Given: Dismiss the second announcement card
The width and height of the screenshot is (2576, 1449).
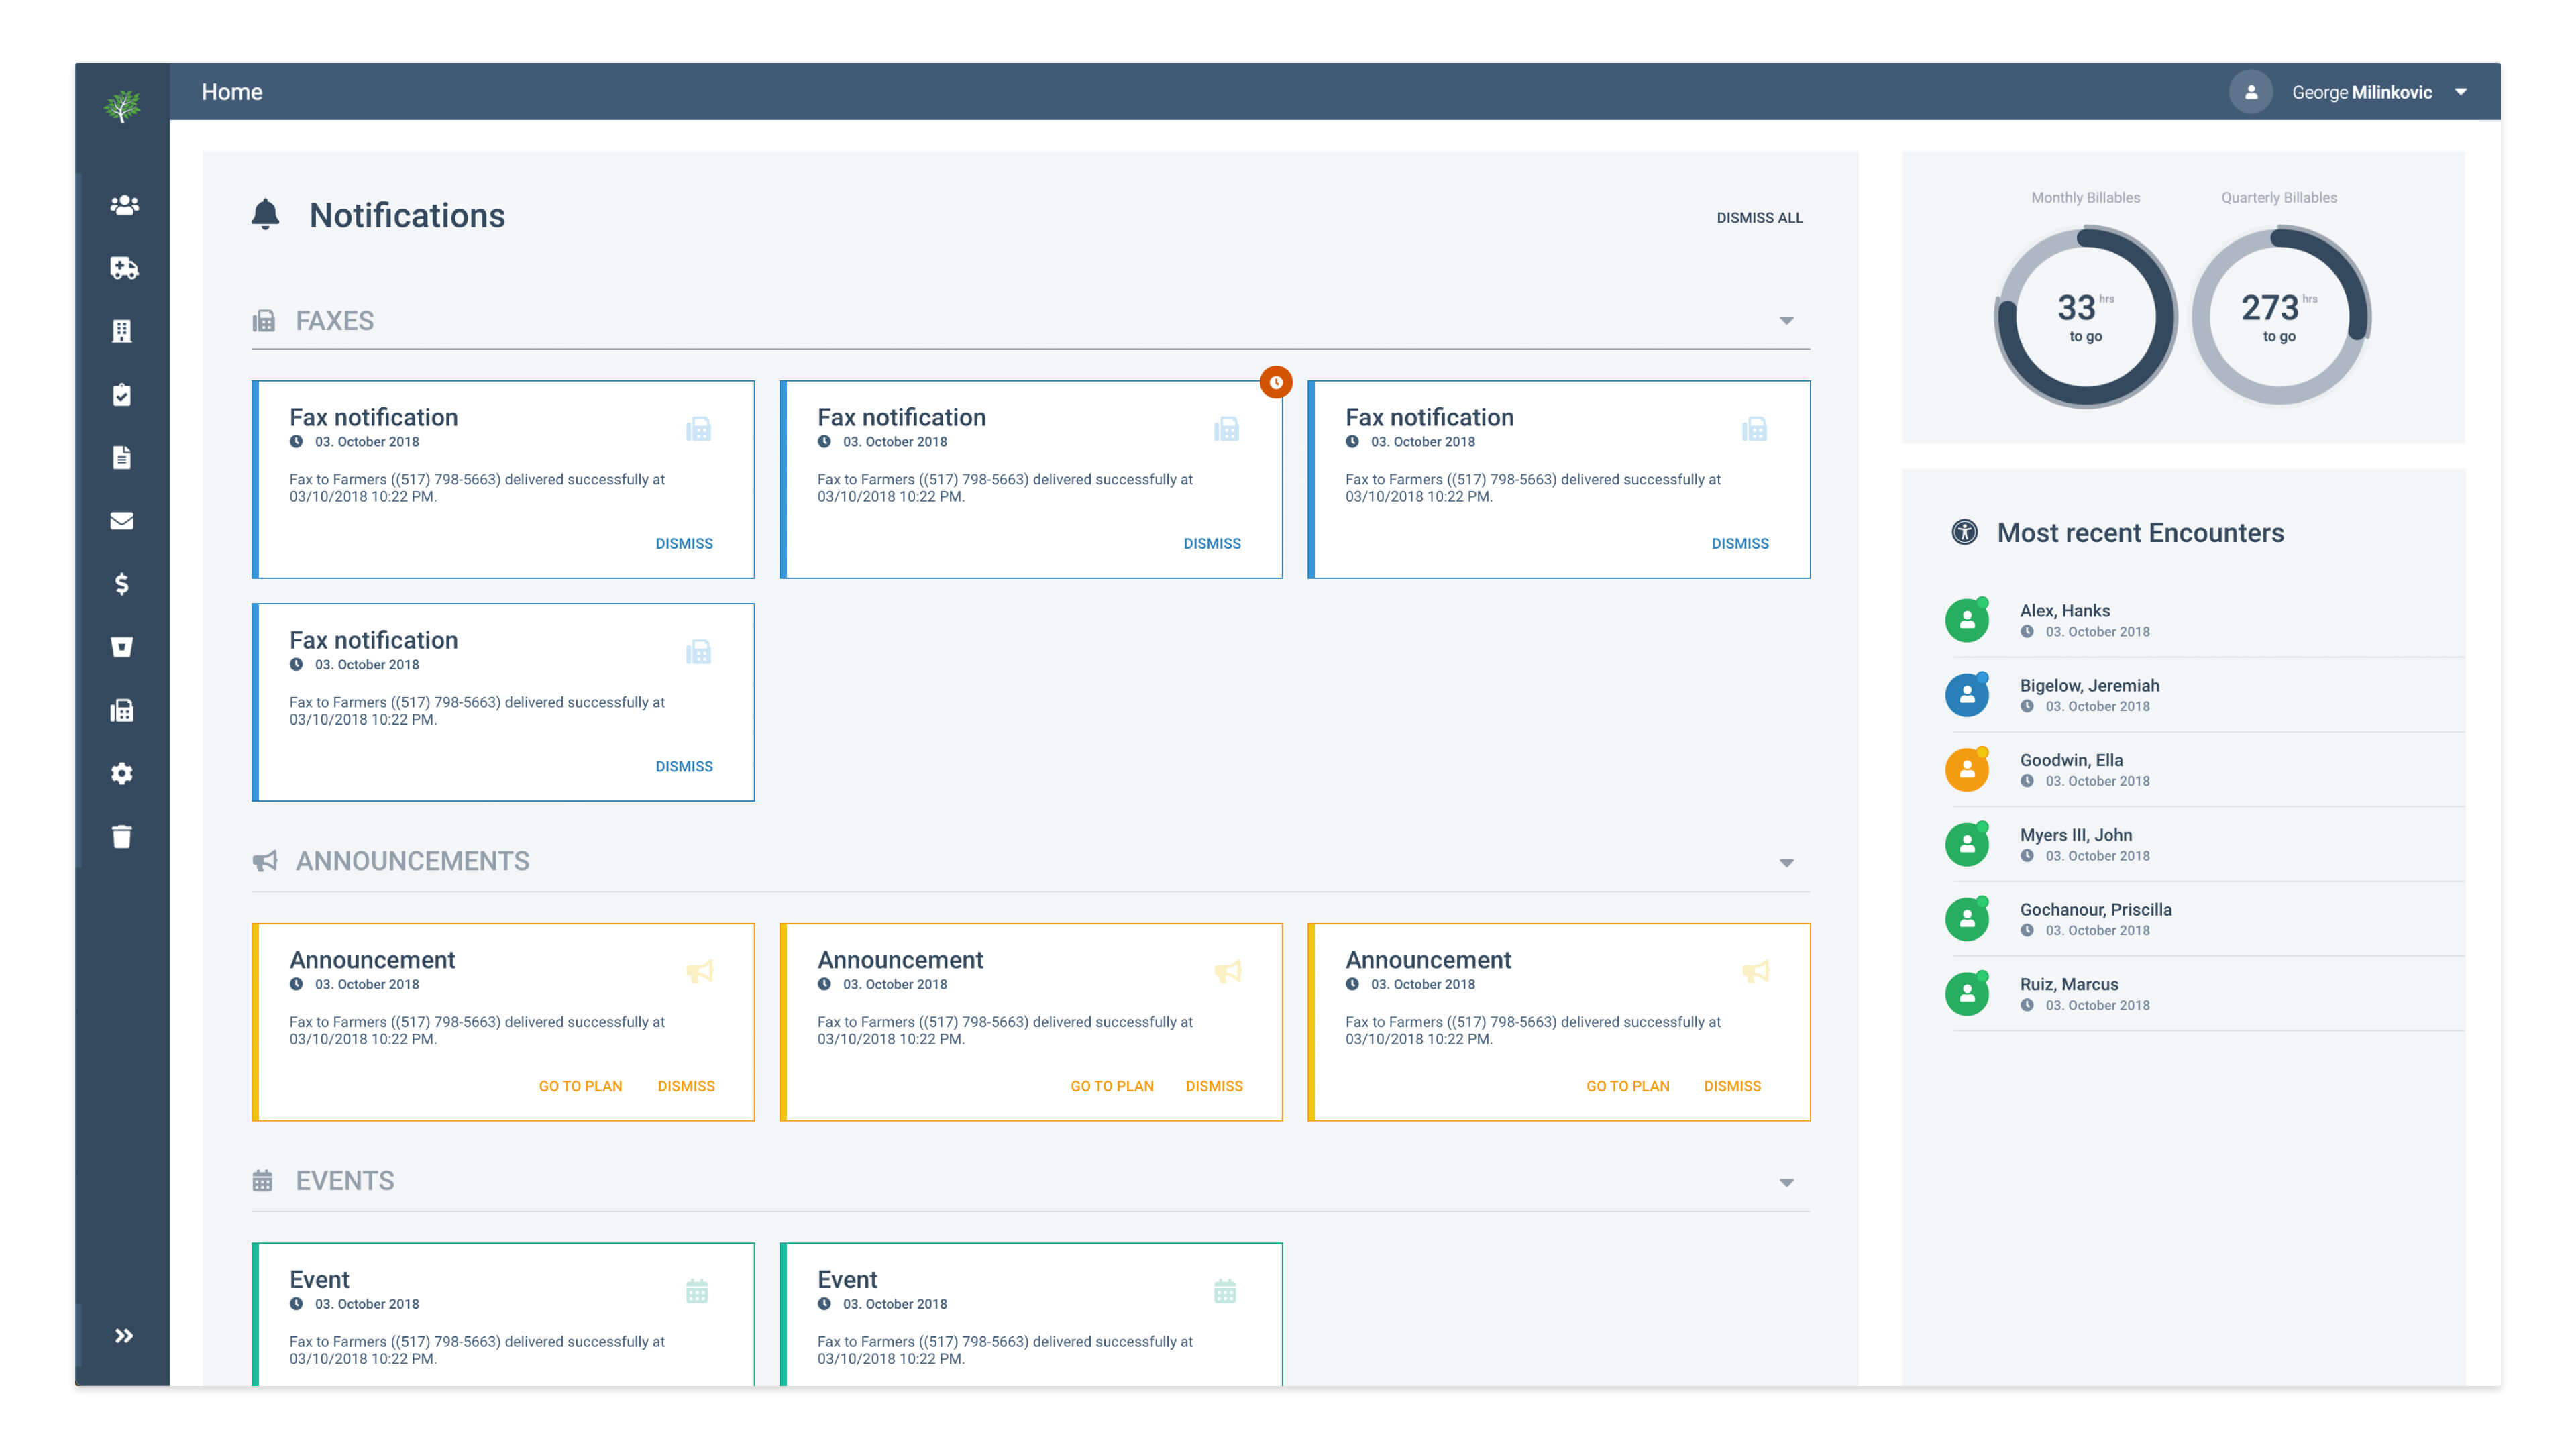Looking at the screenshot, I should coord(1214,1087).
